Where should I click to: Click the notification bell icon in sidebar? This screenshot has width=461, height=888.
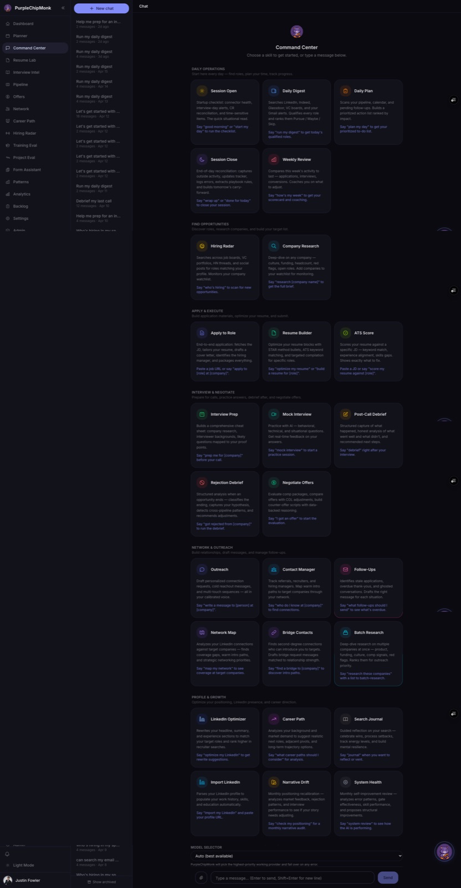pyautogui.click(x=7, y=854)
